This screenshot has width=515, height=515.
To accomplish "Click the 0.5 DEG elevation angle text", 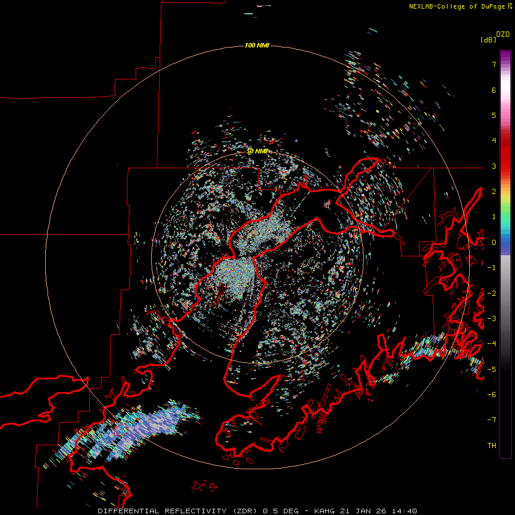I will [281, 511].
